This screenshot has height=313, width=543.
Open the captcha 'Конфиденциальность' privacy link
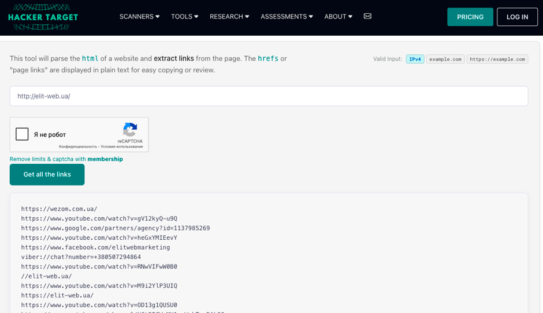click(78, 146)
